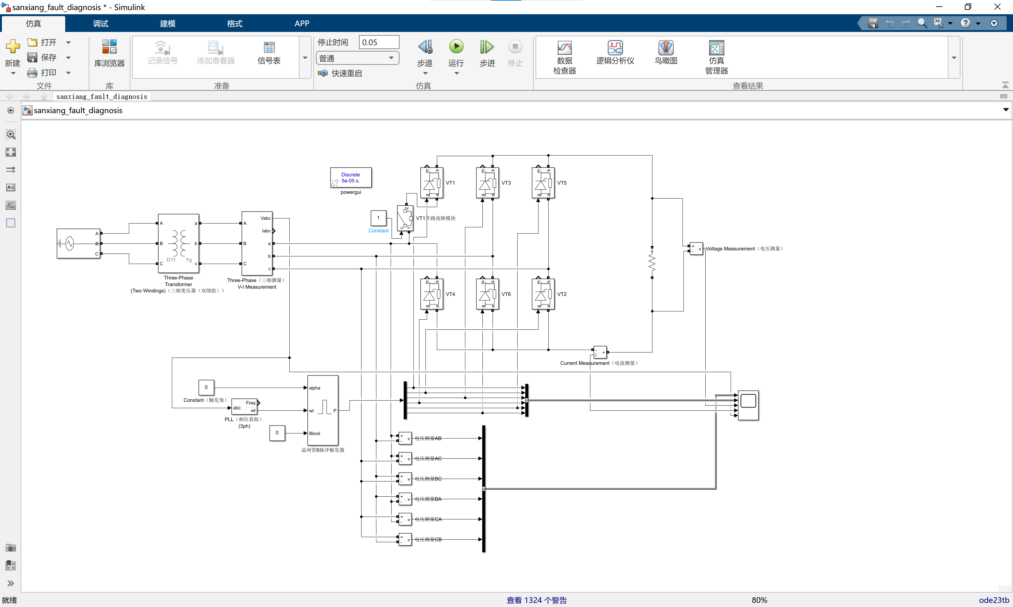
Task: Click the green Run simulation button
Action: click(x=456, y=46)
